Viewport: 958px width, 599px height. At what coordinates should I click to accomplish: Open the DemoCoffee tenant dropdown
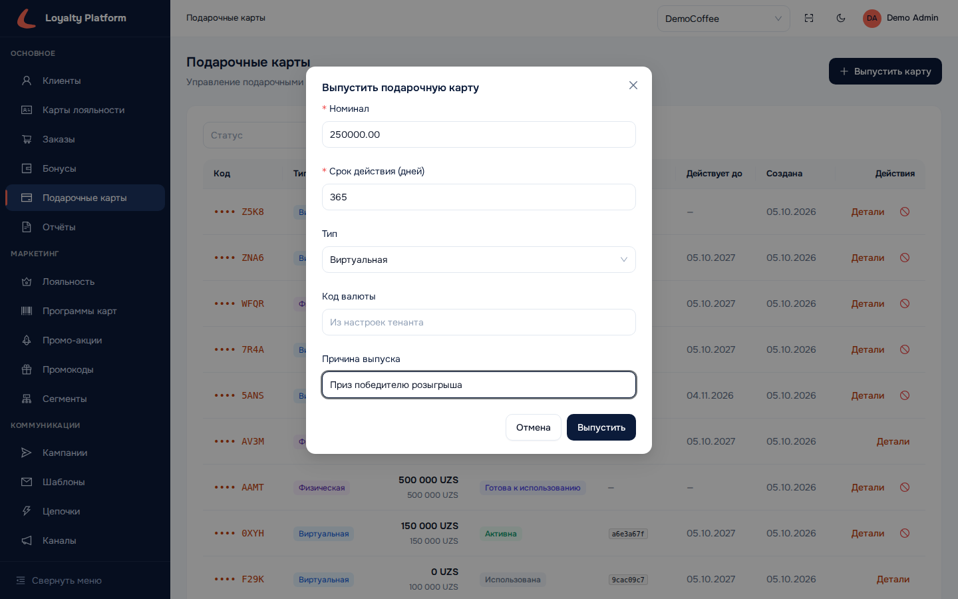point(723,19)
